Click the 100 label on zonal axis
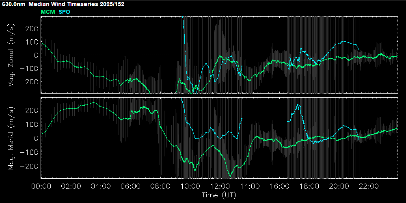The image size is (406, 203). tap(32, 42)
